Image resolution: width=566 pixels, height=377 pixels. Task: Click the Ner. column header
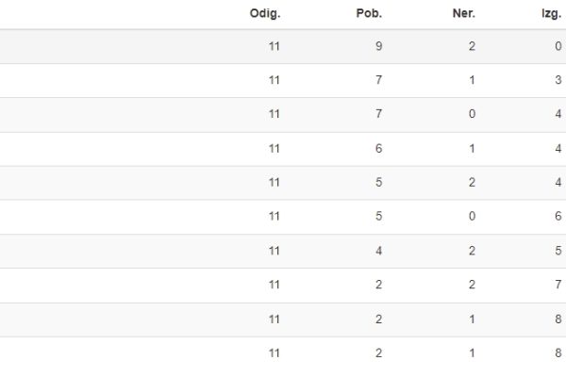(464, 14)
